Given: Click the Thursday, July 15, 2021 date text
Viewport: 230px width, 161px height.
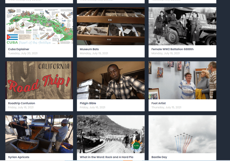Looking at the screenshot, I should pos(166,107).
